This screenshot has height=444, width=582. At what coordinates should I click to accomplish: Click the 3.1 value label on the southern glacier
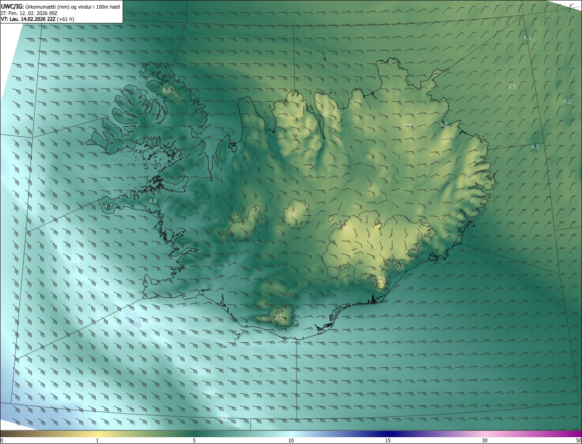[278, 316]
